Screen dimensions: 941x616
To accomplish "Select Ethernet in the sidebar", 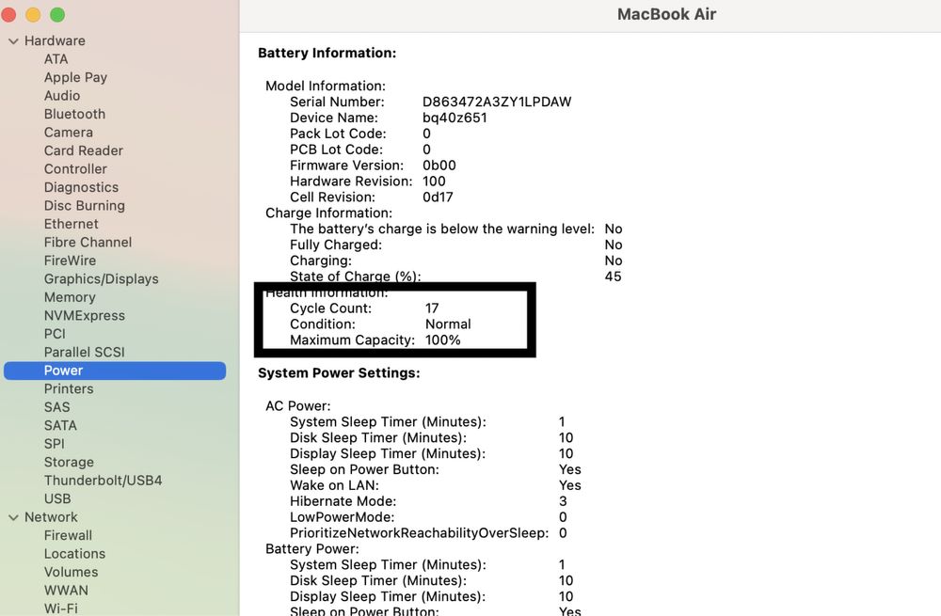I will (x=71, y=224).
